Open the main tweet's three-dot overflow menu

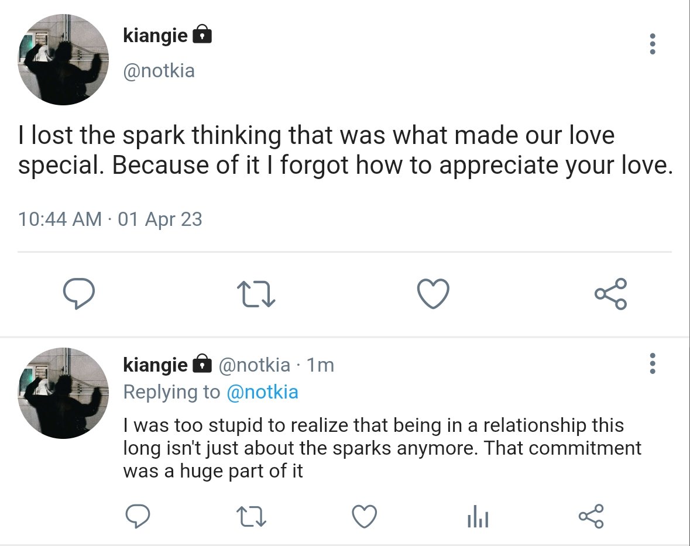(x=653, y=44)
